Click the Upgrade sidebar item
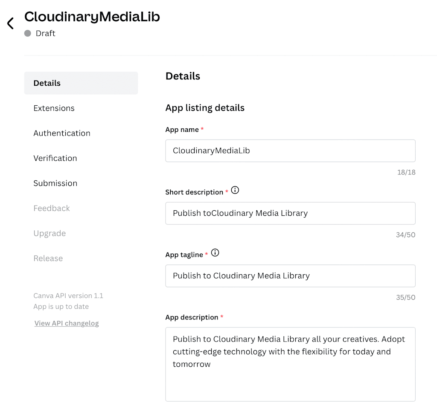 click(50, 233)
